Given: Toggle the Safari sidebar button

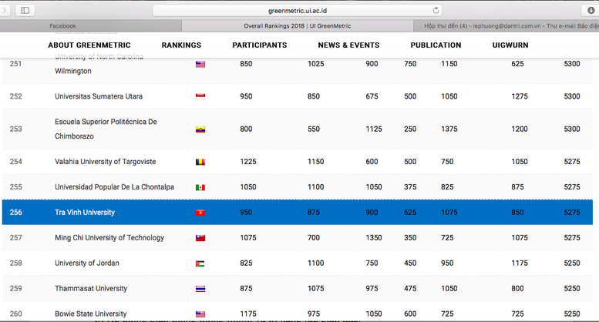Looking at the screenshot, I should [25, 10].
